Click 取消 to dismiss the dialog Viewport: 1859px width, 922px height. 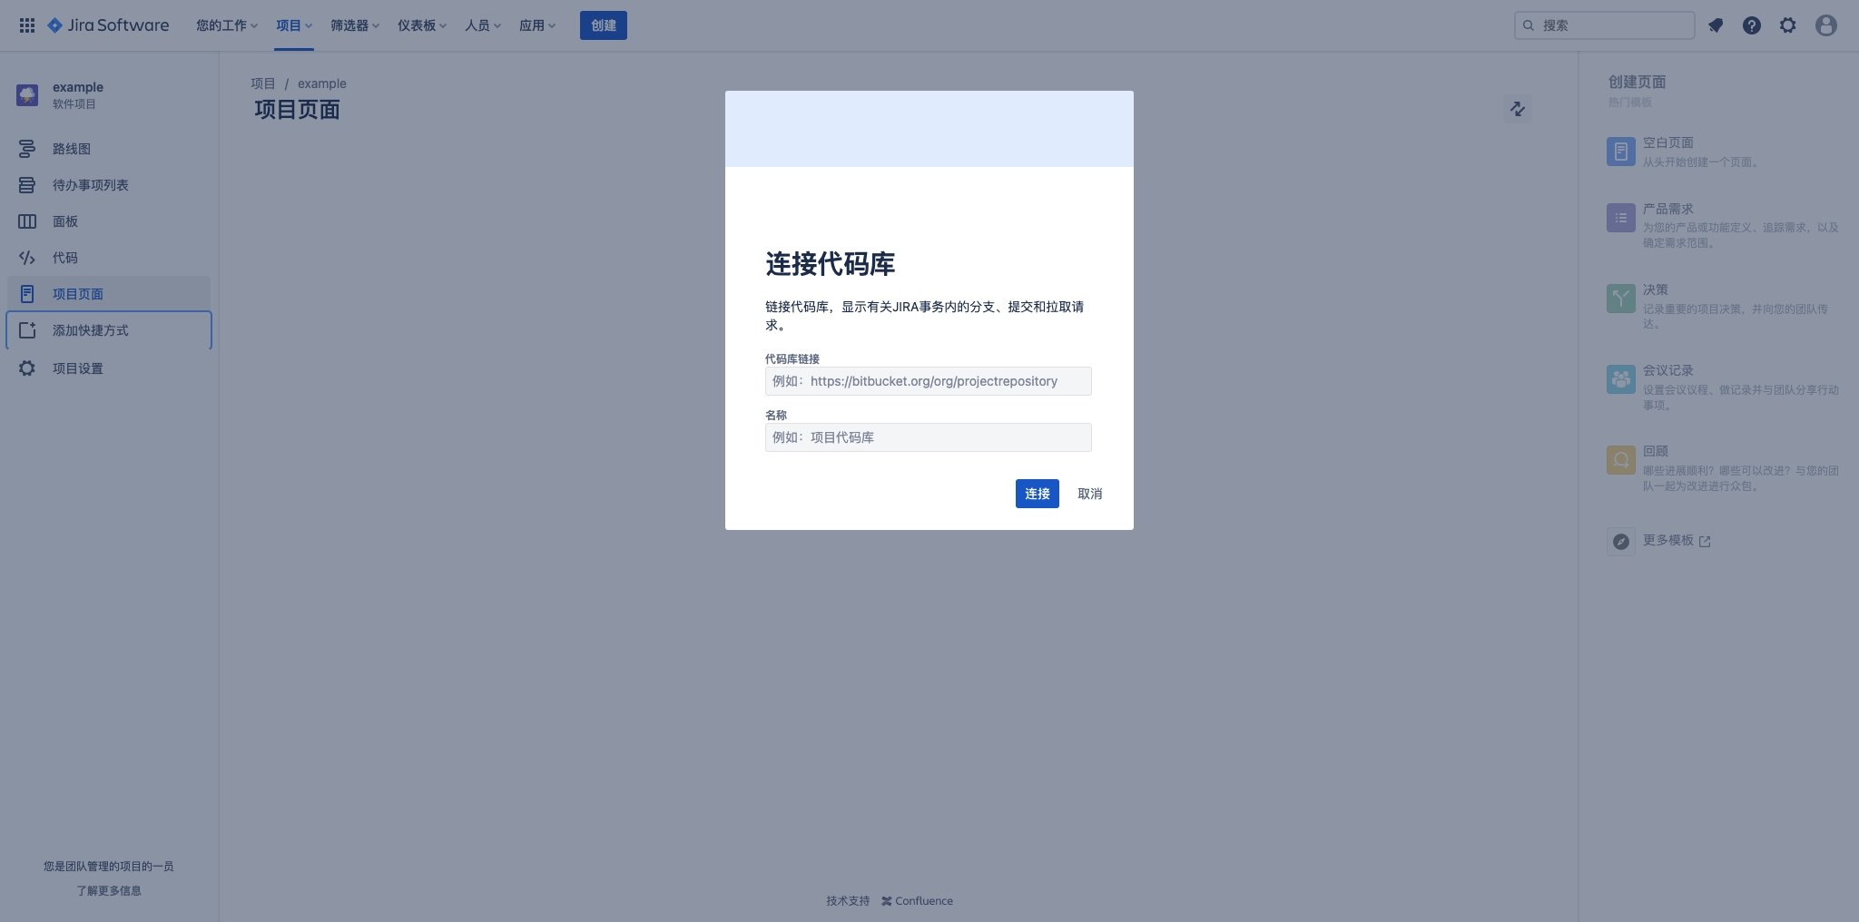pos(1090,494)
